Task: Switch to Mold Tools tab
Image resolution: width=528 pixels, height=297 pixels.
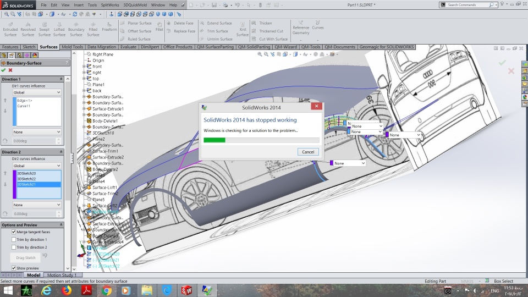Action: click(x=72, y=47)
